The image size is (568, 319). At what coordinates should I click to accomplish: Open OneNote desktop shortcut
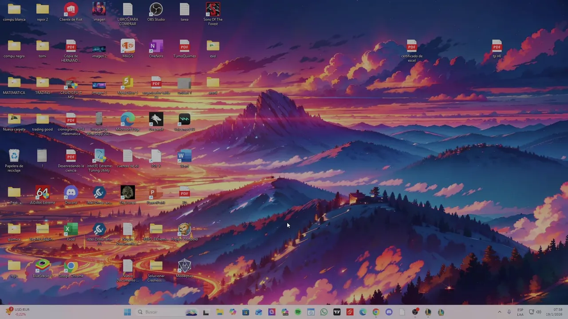point(156,49)
